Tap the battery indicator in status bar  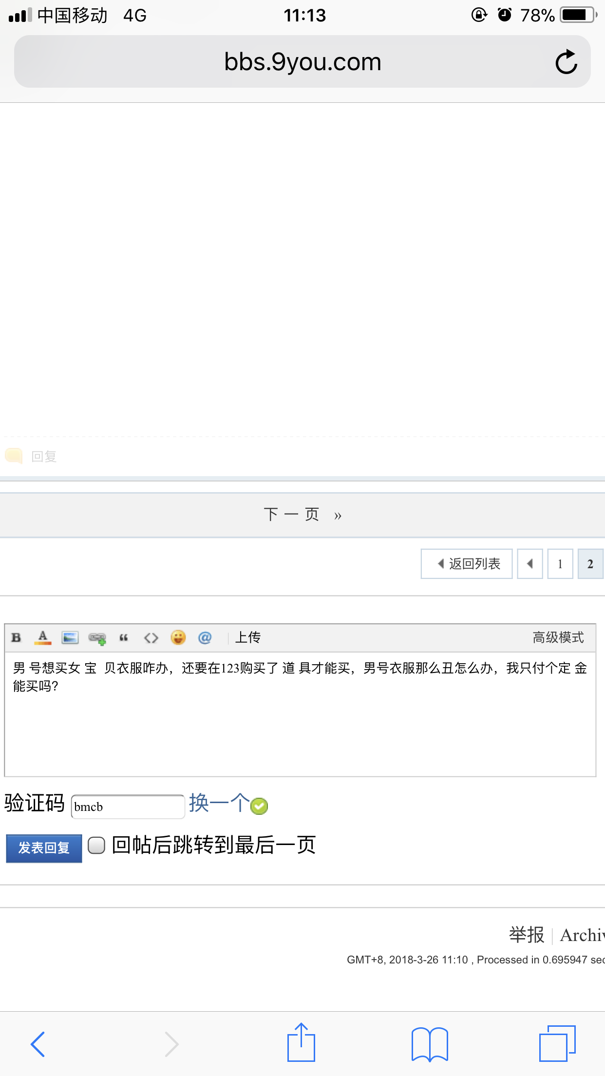click(579, 15)
